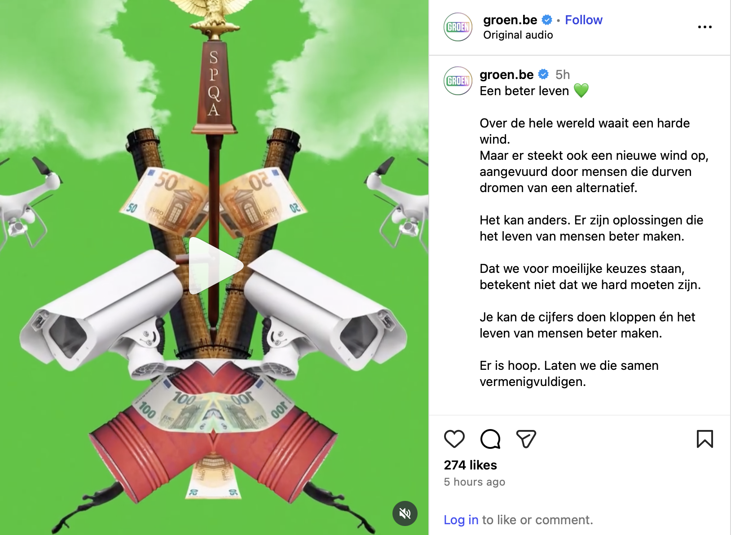Unmute the video with the speaker icon
The height and width of the screenshot is (535, 731).
click(405, 513)
